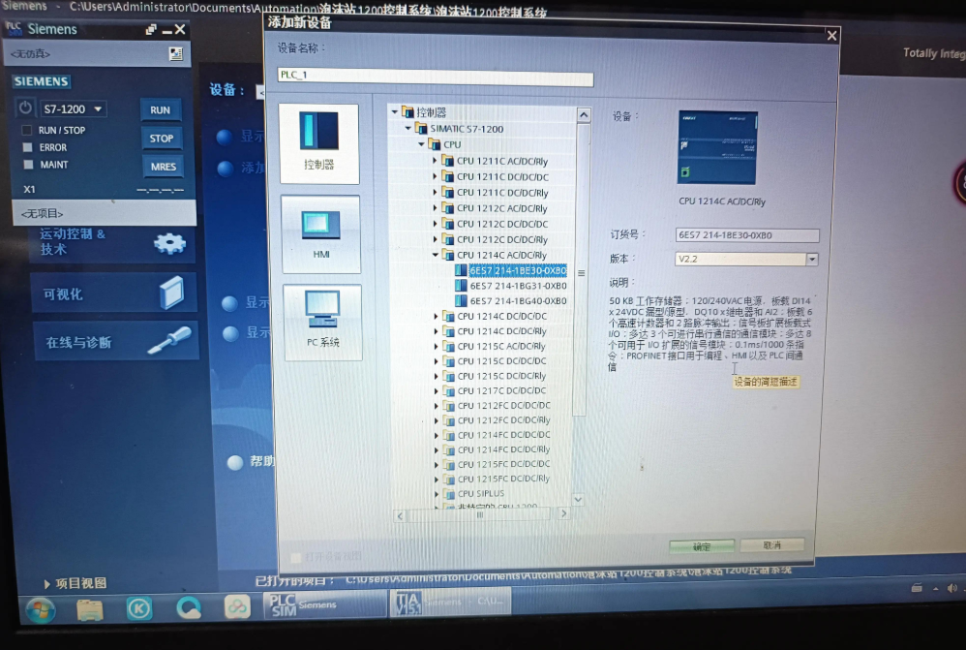966x650 pixels.
Task: Expand CPU 1214C DC/DC/DC node
Action: coord(437,316)
